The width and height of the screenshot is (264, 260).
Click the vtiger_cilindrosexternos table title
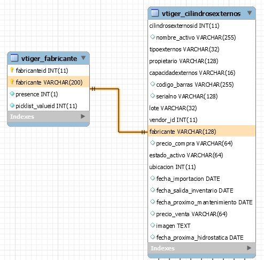(x=201, y=13)
